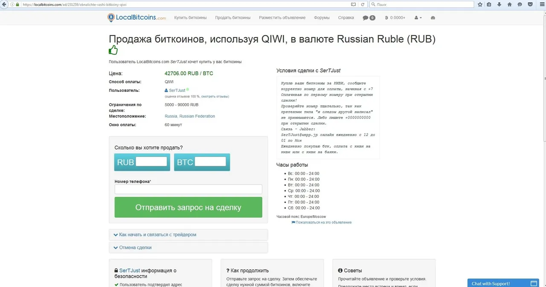The height and width of the screenshot is (287, 546).
Task: Click the magnifier icon in search box
Action: [x=373, y=4]
